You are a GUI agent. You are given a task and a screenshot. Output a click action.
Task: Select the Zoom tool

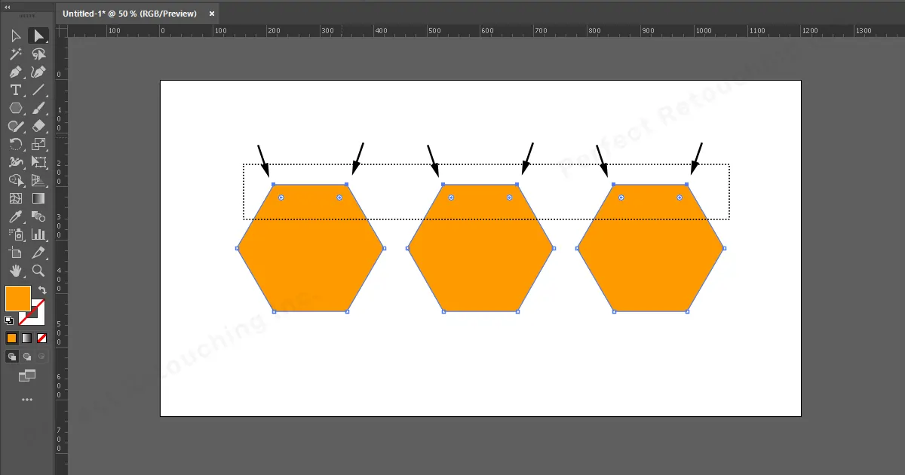pos(38,271)
